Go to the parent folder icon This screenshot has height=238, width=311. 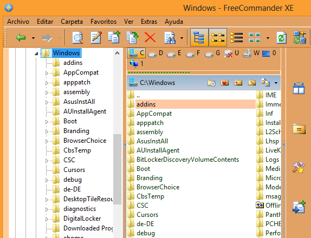(x=238, y=82)
